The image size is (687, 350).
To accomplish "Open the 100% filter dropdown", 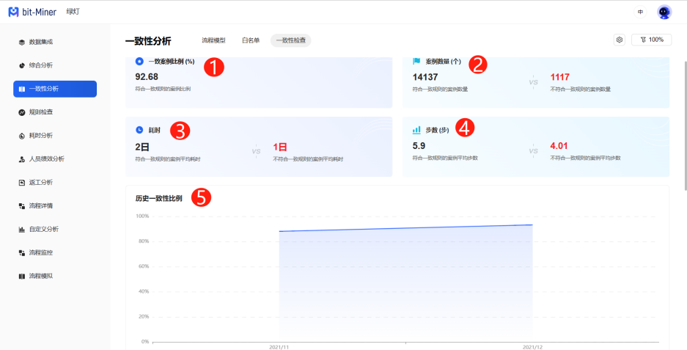I will [x=651, y=40].
